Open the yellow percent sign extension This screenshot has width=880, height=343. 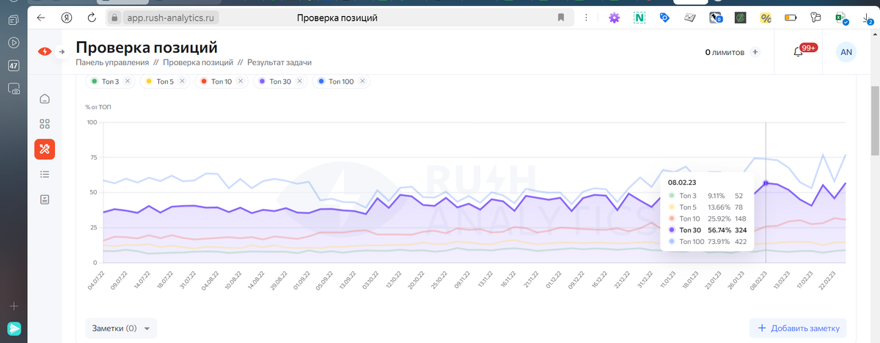(766, 18)
